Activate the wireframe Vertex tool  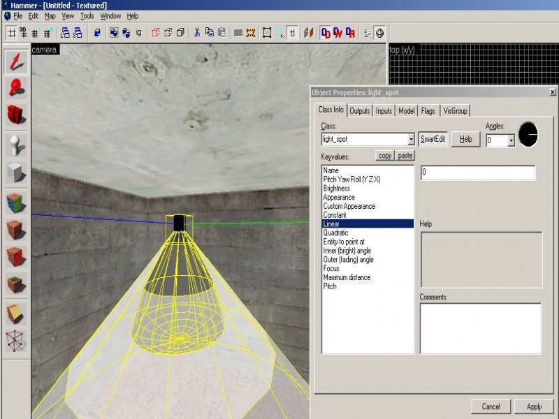[x=17, y=341]
